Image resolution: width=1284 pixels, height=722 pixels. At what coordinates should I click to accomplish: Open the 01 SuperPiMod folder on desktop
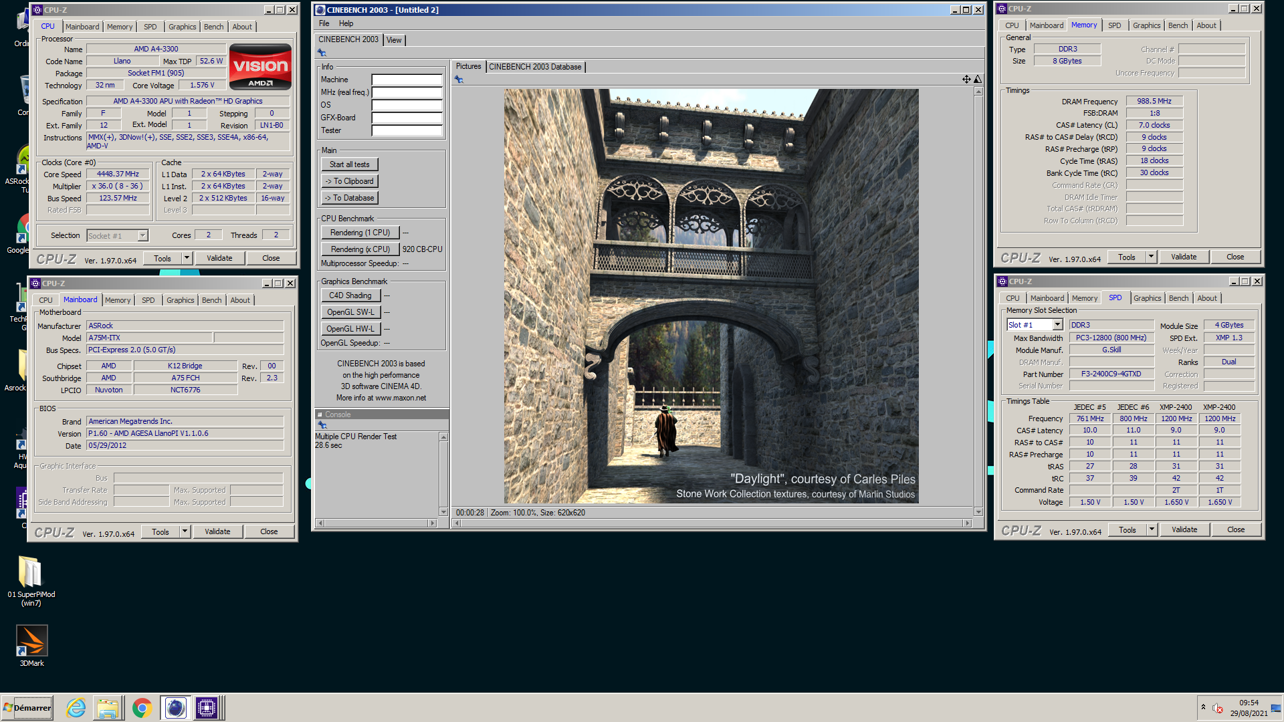[31, 580]
